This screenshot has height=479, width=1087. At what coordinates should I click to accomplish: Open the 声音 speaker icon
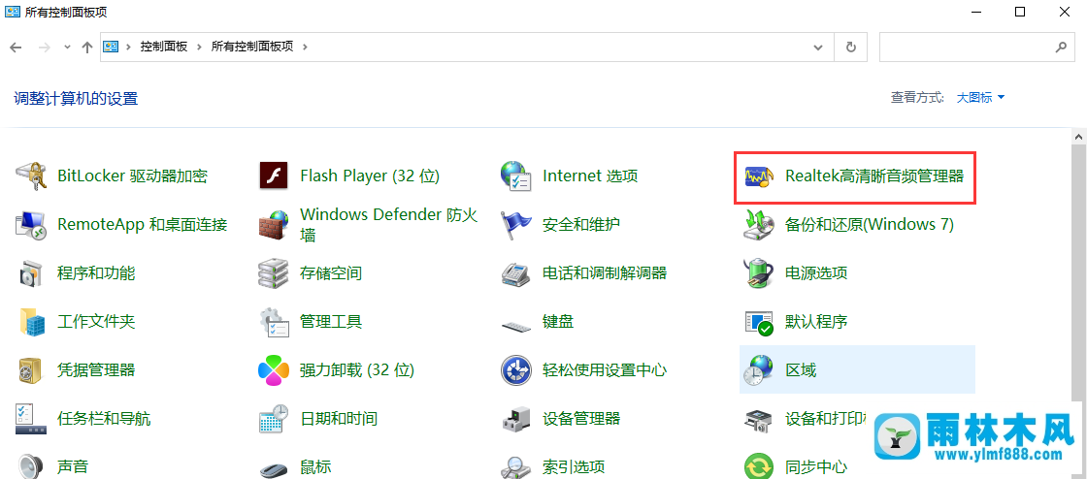coord(31,465)
